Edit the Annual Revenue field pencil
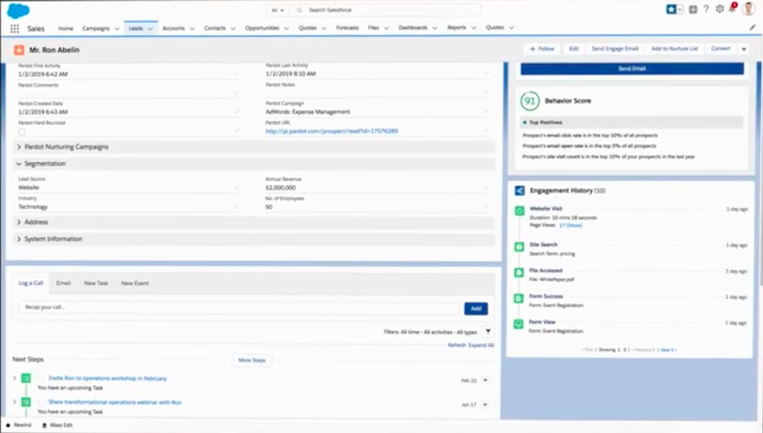 [x=485, y=188]
